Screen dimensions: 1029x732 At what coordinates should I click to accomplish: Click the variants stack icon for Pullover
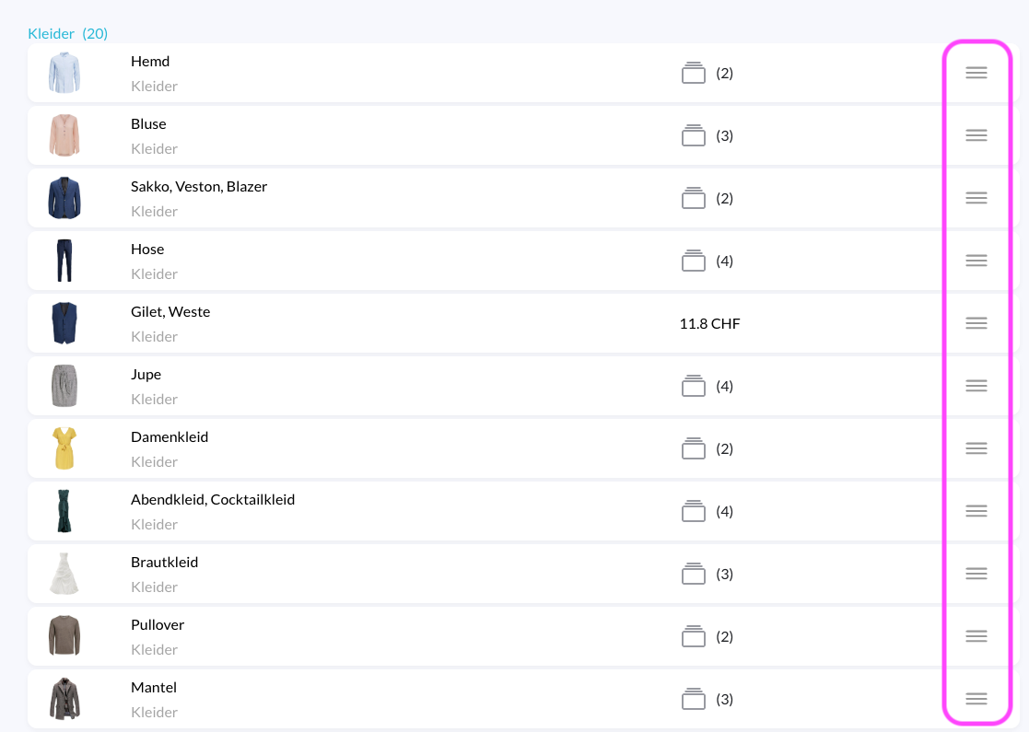[x=694, y=636]
